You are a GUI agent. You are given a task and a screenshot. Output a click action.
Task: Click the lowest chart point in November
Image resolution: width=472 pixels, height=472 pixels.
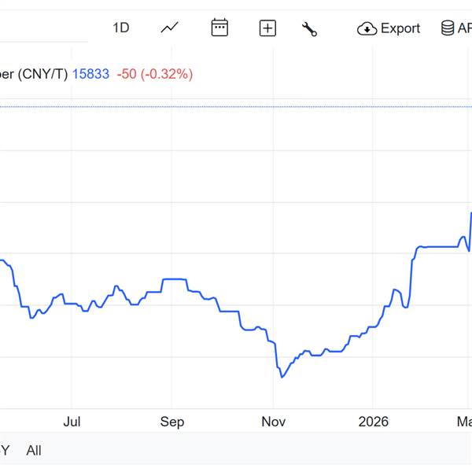click(x=282, y=377)
